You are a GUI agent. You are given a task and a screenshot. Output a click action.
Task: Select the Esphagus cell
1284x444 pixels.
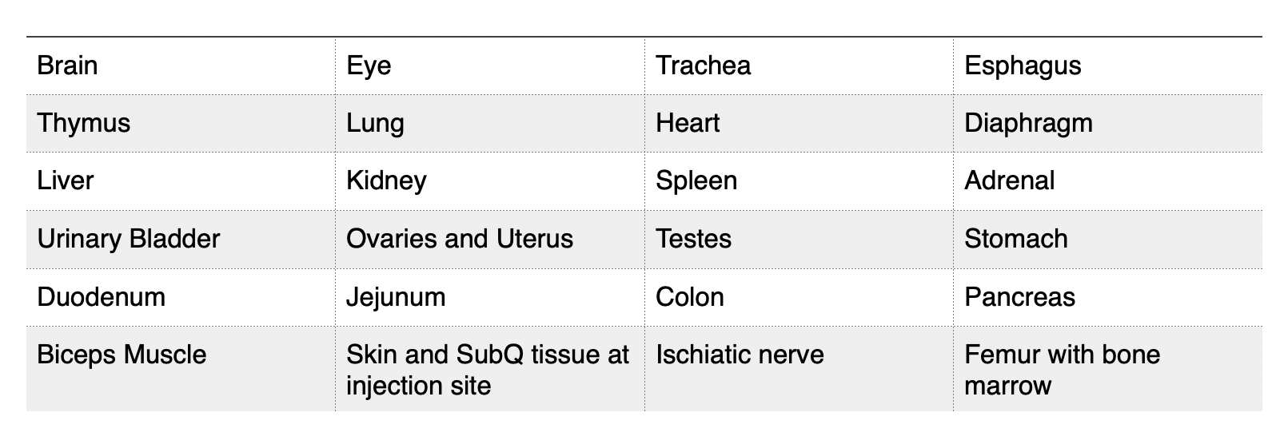click(1023, 65)
